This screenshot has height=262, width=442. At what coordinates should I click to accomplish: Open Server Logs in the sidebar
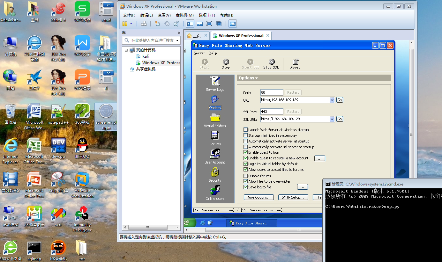[215, 84]
